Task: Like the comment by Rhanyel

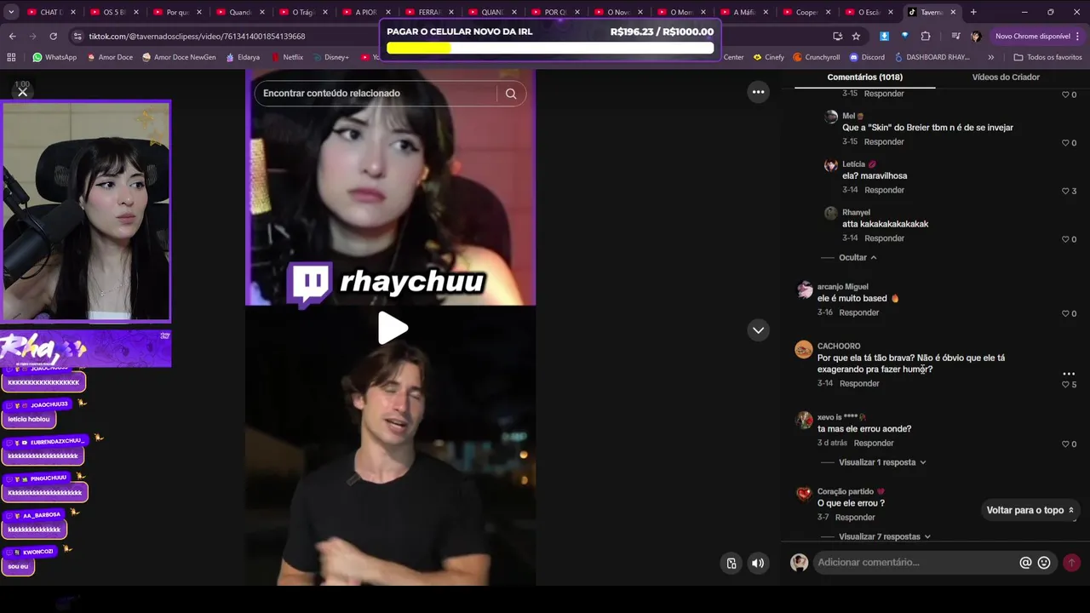Action: 1065,239
